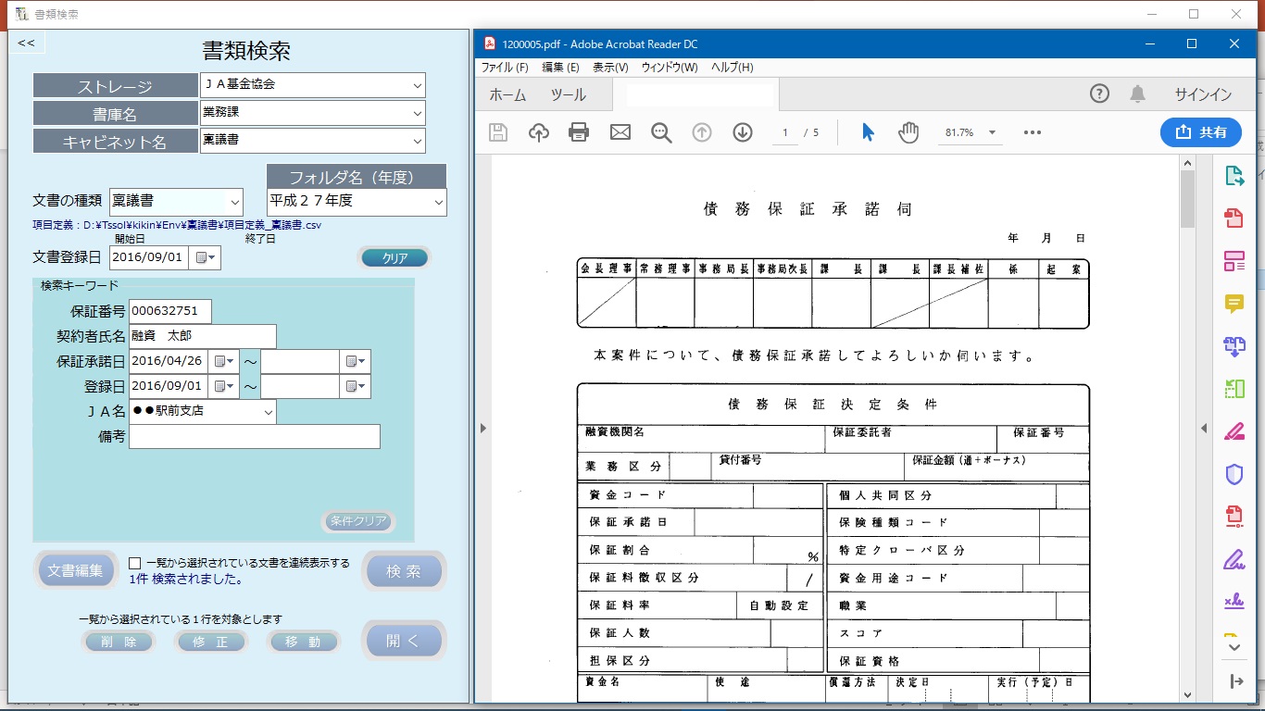Print the PDF using the printer icon
This screenshot has width=1265, height=711.
579,132
